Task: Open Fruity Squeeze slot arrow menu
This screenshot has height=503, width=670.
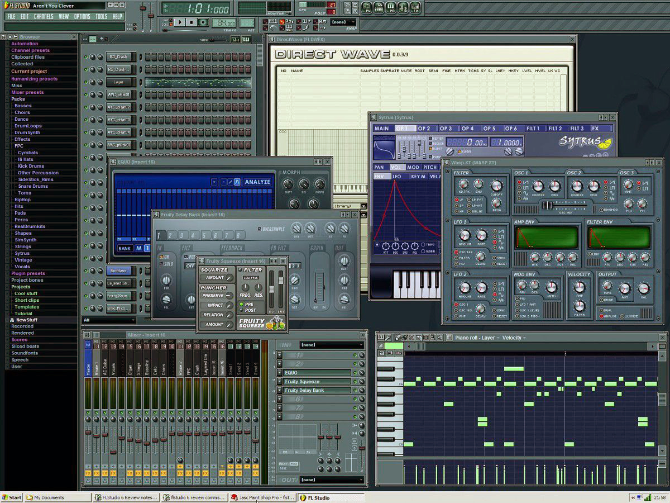Action: coord(280,382)
